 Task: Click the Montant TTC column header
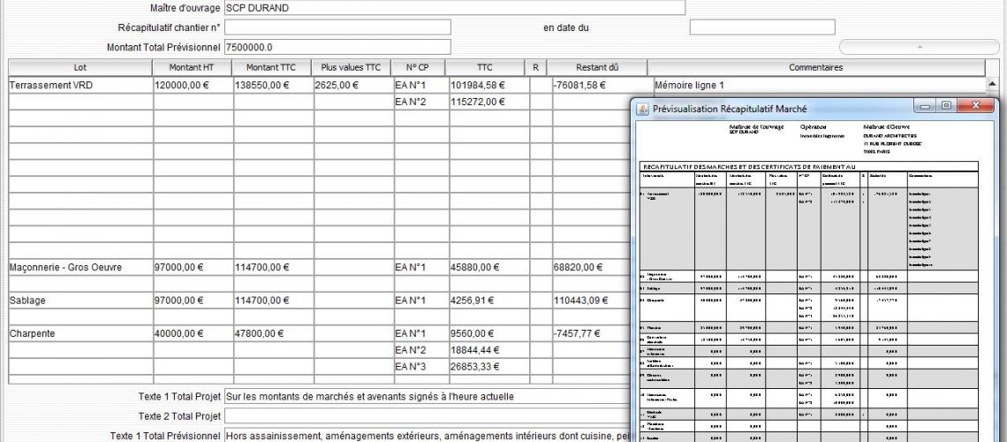271,67
